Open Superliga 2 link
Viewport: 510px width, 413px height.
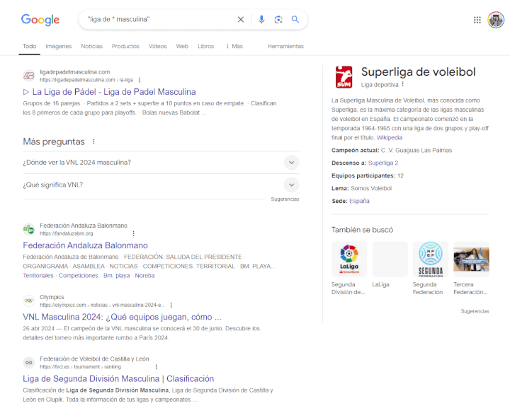[x=383, y=163]
